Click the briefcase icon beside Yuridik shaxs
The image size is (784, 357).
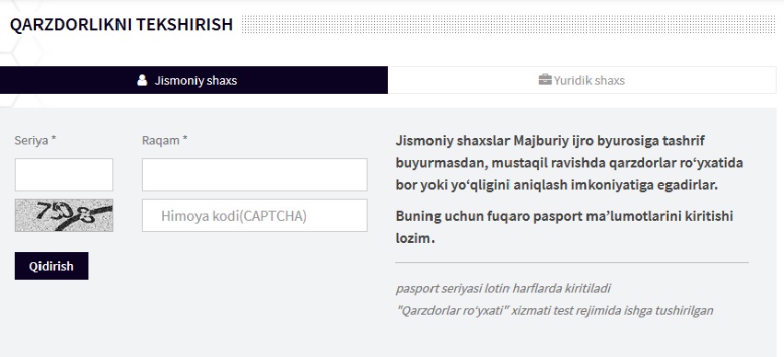[544, 79]
